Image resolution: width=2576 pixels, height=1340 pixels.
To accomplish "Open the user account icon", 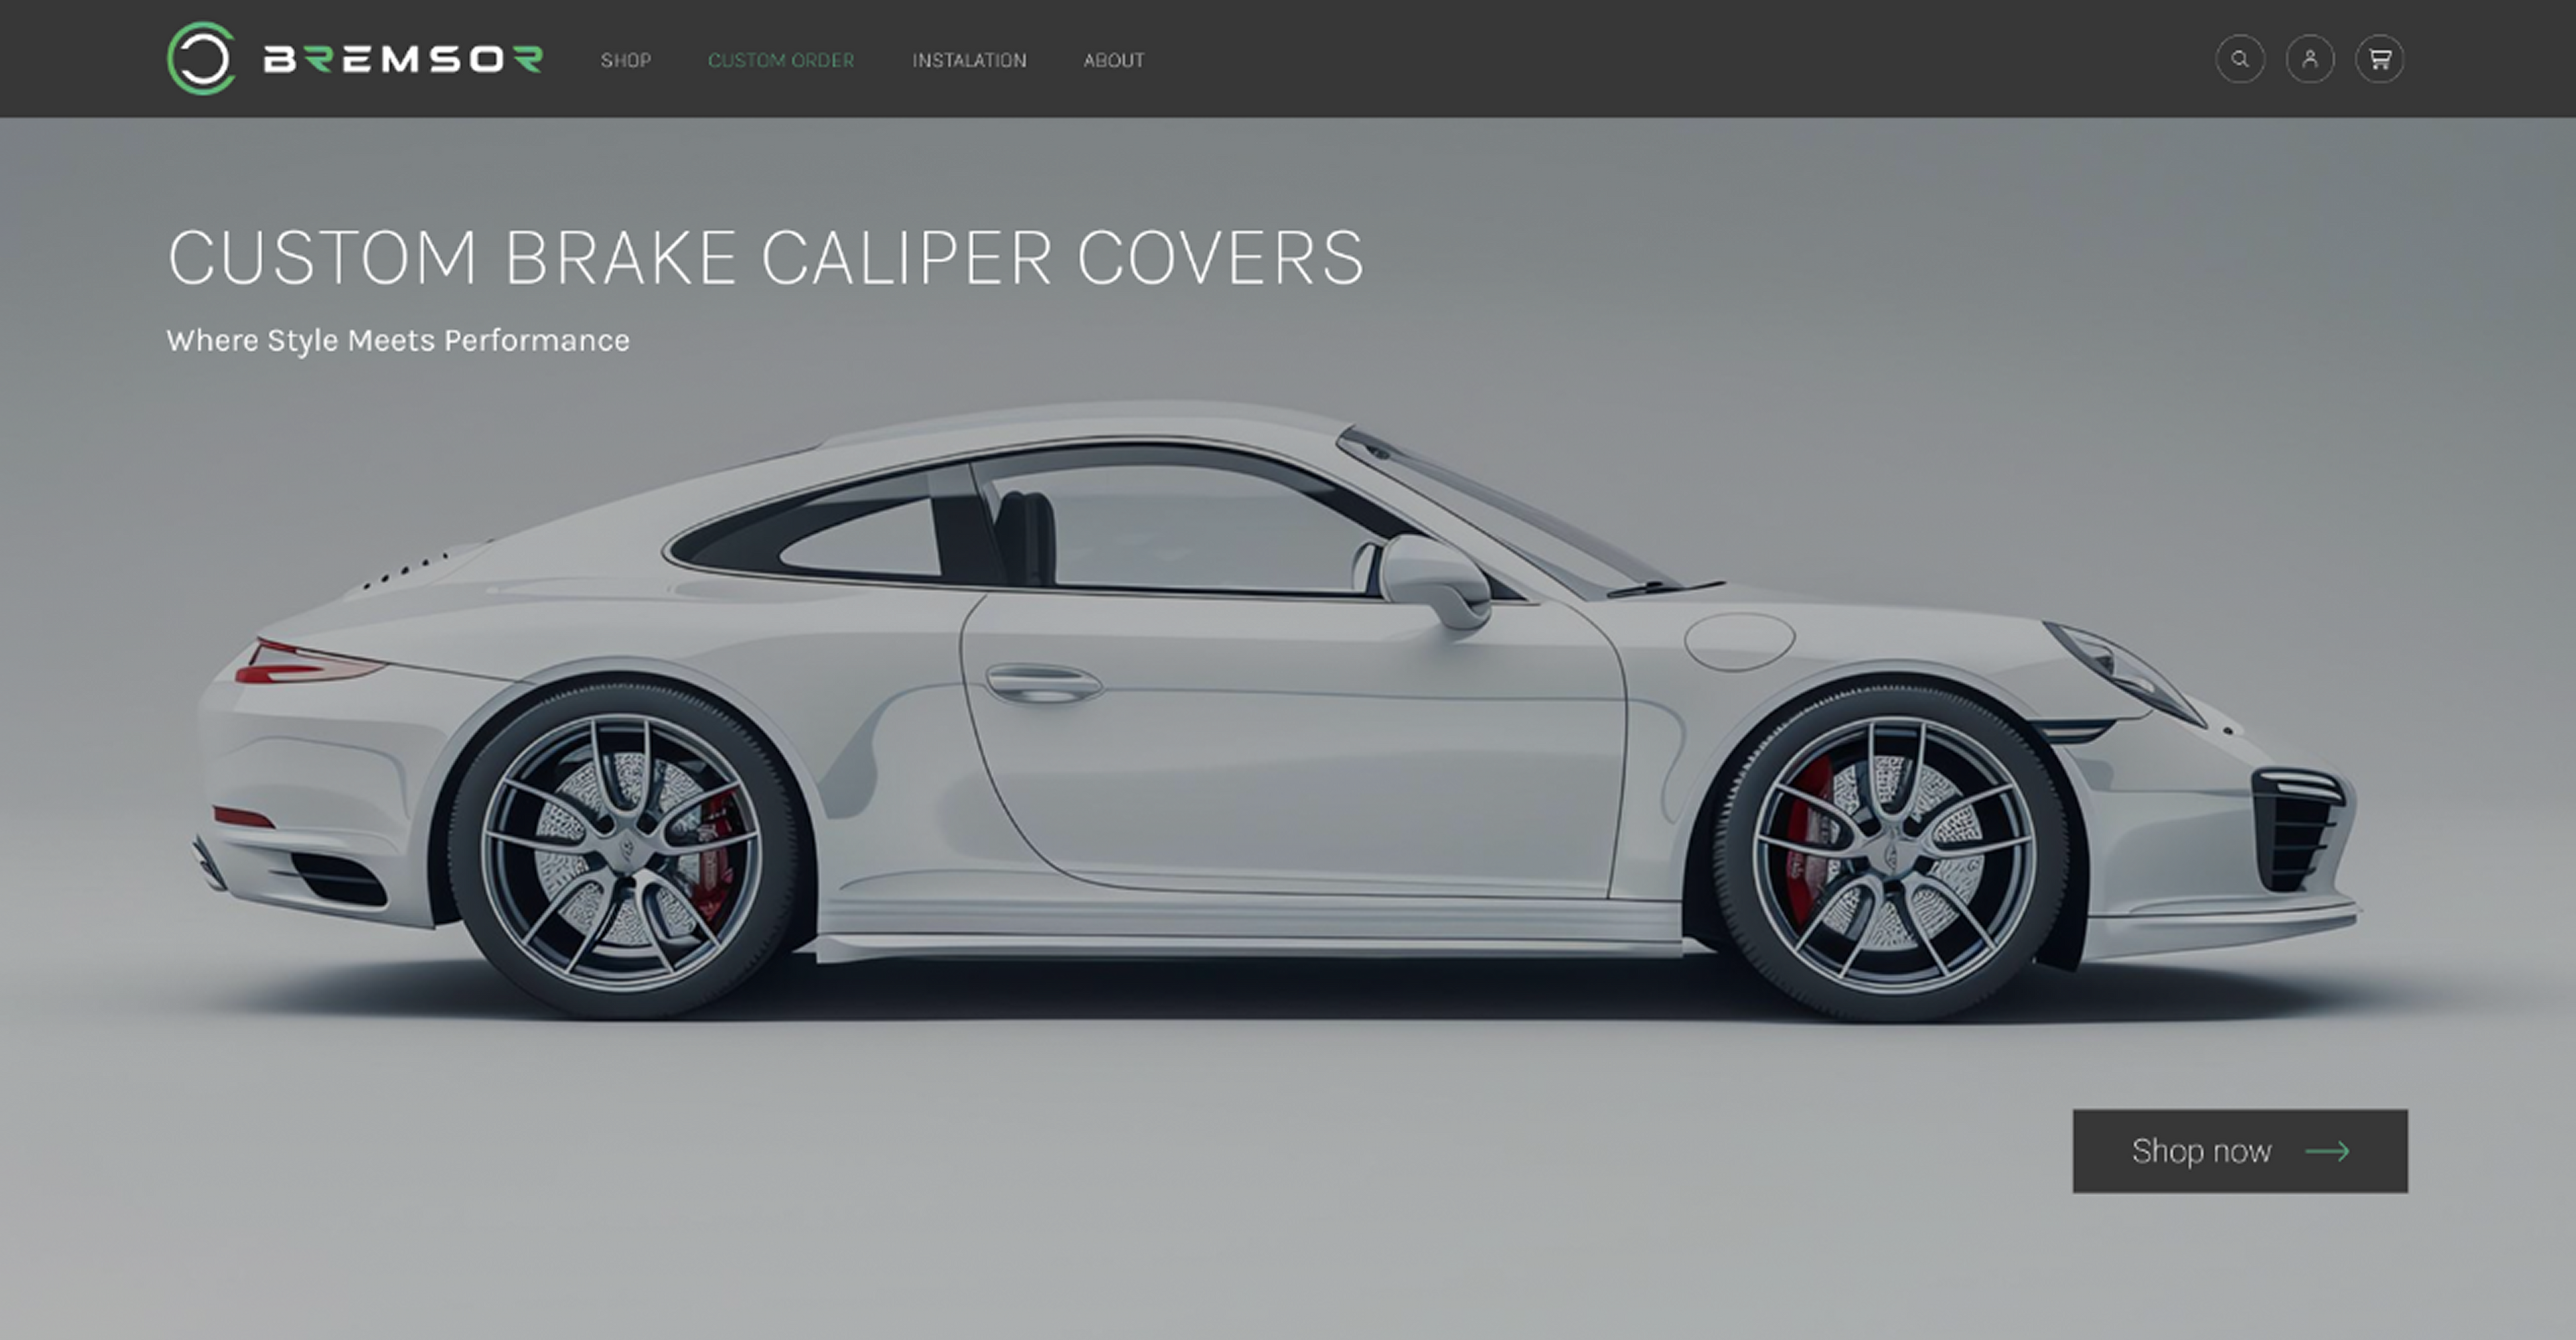I will [x=2310, y=59].
